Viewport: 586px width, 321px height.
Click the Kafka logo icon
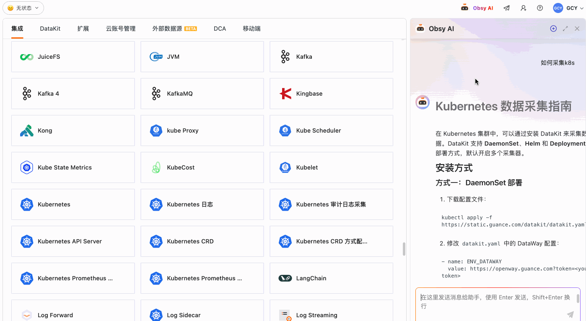click(x=285, y=57)
